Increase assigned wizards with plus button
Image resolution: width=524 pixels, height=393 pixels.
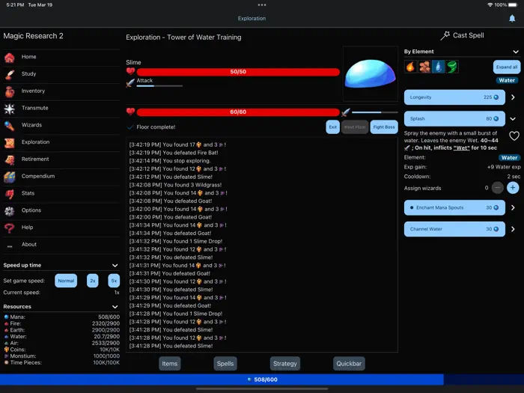513,188
